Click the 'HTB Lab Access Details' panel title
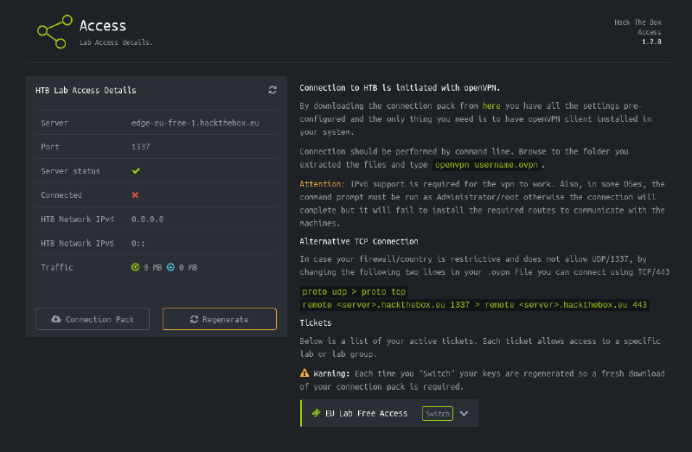This screenshot has width=692, height=452. click(x=86, y=91)
